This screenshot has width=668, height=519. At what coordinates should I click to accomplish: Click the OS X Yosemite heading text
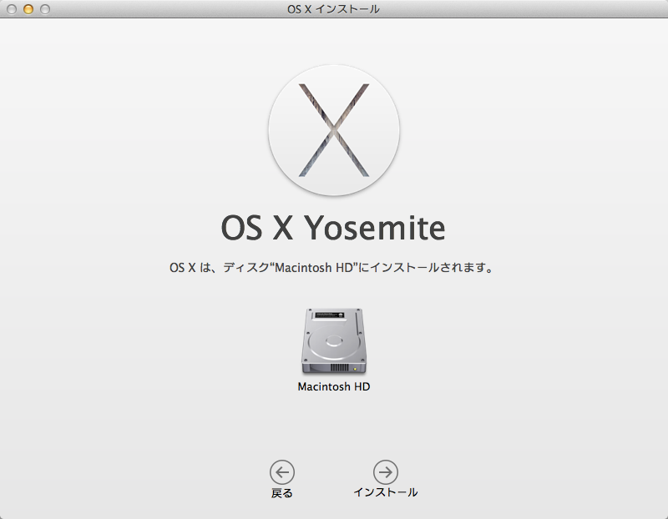(333, 228)
